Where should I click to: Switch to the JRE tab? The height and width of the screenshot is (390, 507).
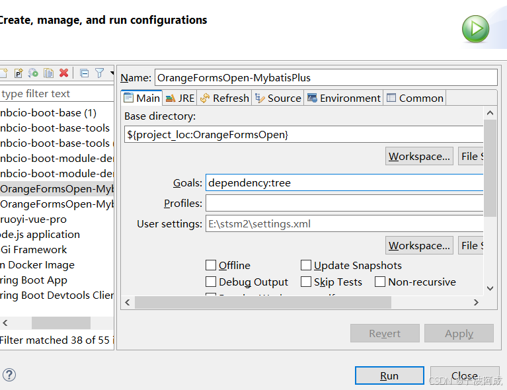pos(180,98)
